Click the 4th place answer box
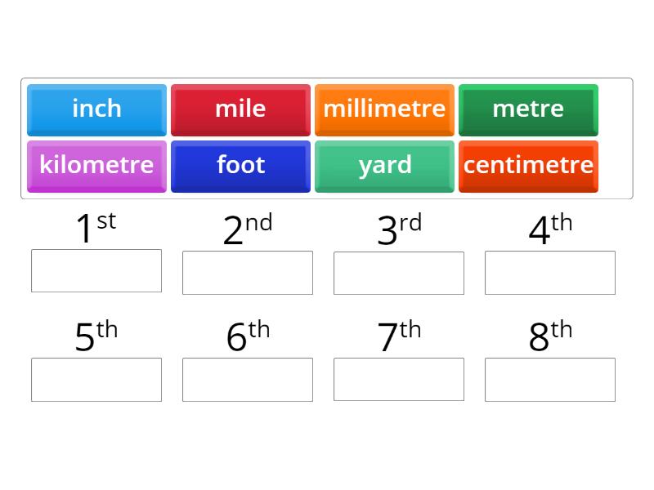 point(550,271)
